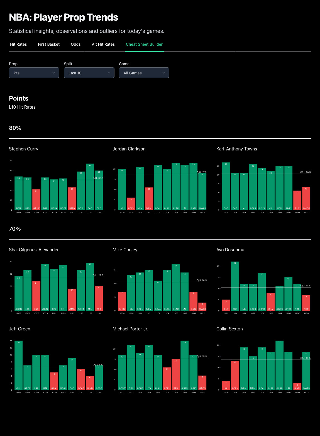Select Jeff Green's 14-point bar vs OKL
The height and width of the screenshot is (436, 320).
19,365
